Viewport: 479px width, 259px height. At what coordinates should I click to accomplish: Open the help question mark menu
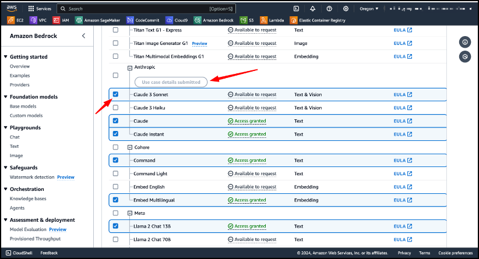pyautogui.click(x=329, y=9)
